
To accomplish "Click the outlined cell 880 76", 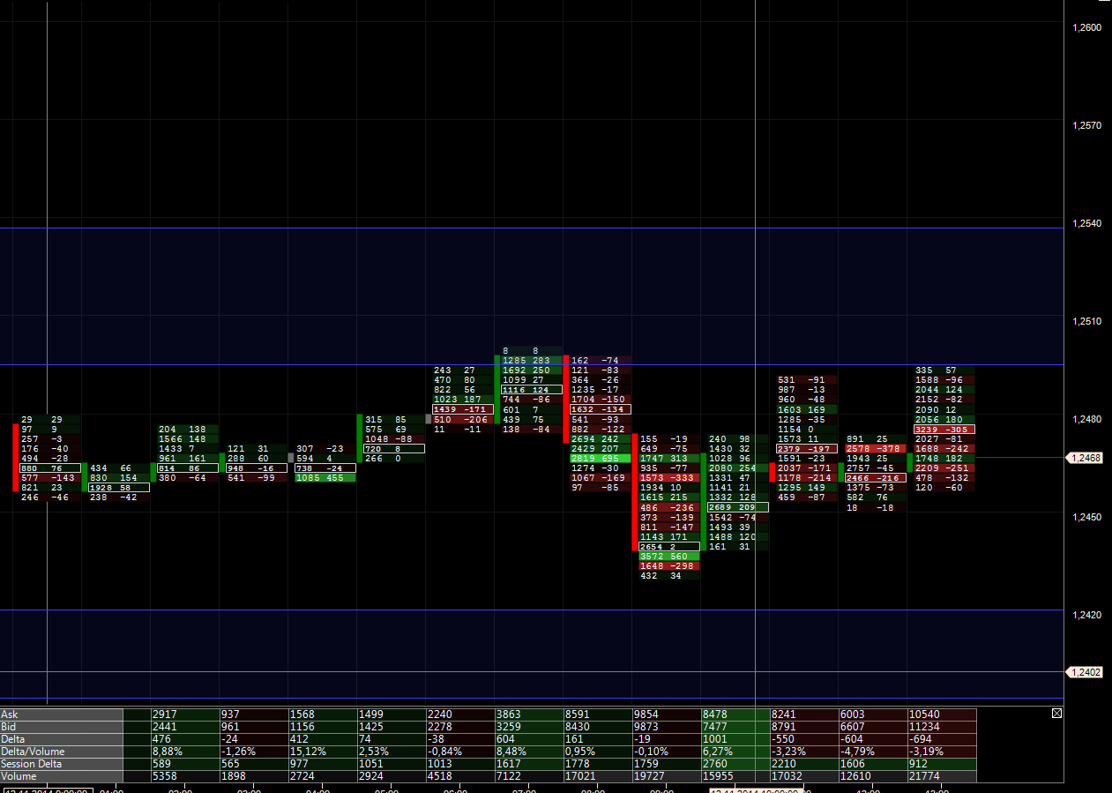I will [x=50, y=468].
